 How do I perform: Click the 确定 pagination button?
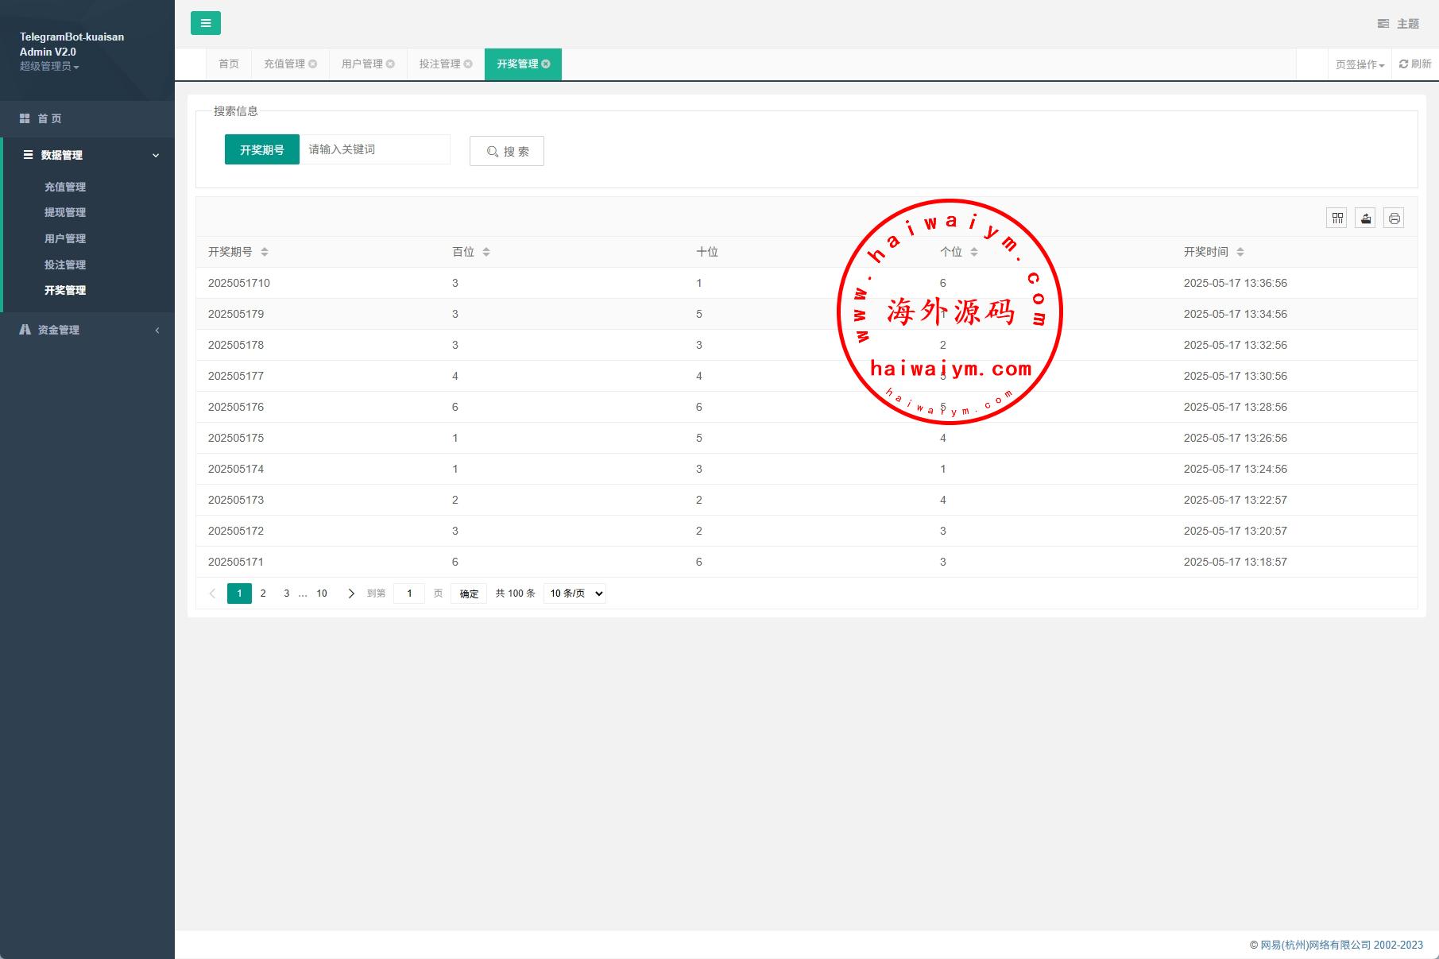pyautogui.click(x=469, y=594)
